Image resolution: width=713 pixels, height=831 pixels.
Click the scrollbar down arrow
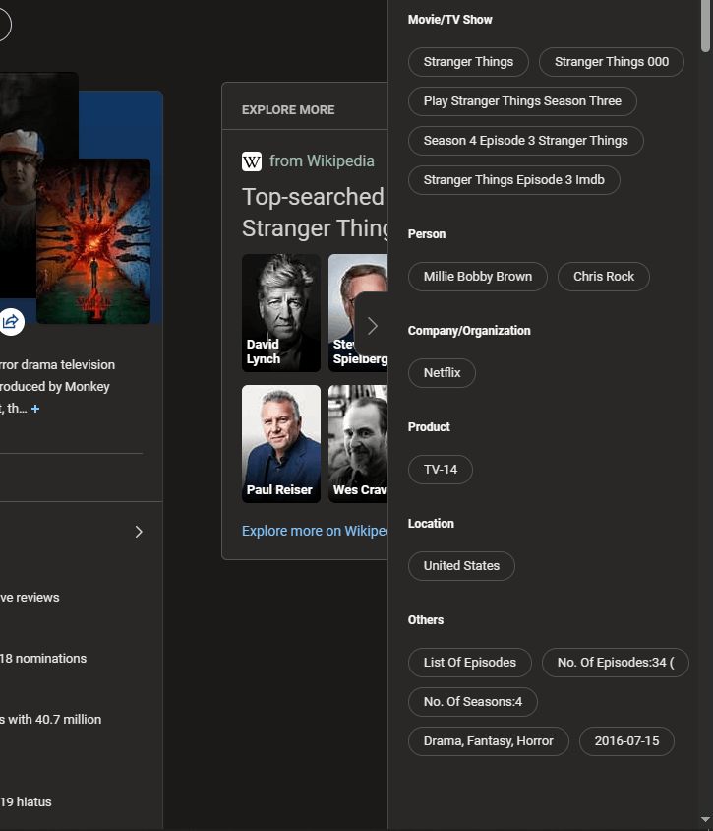pos(705,820)
